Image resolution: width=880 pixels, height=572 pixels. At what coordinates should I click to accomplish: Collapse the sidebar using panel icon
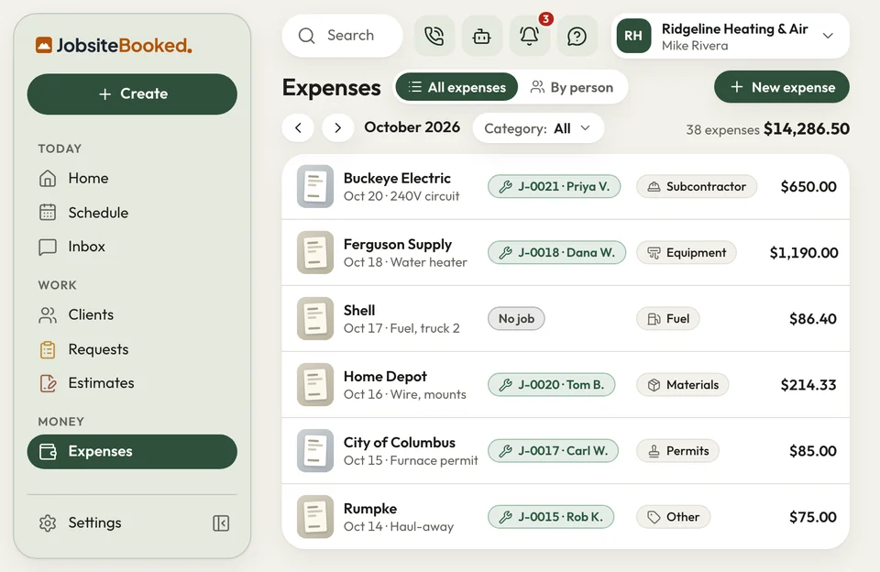coord(221,523)
